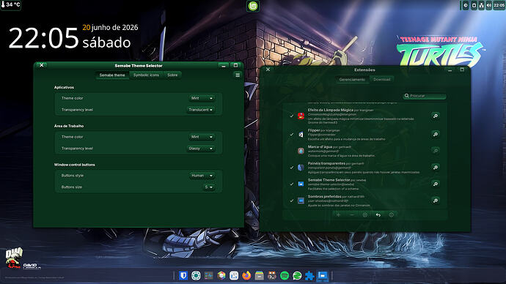
Task: Open Spotify from the dock
Action: pyautogui.click(x=285, y=276)
